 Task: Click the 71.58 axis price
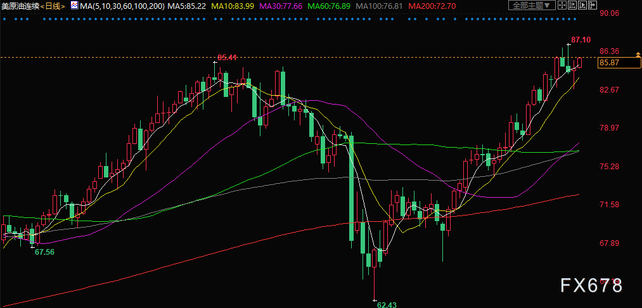[609, 205]
